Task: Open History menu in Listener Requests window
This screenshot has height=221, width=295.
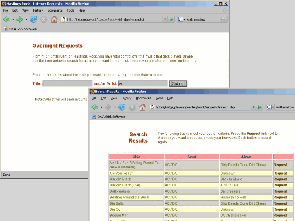Action: tap(38, 11)
